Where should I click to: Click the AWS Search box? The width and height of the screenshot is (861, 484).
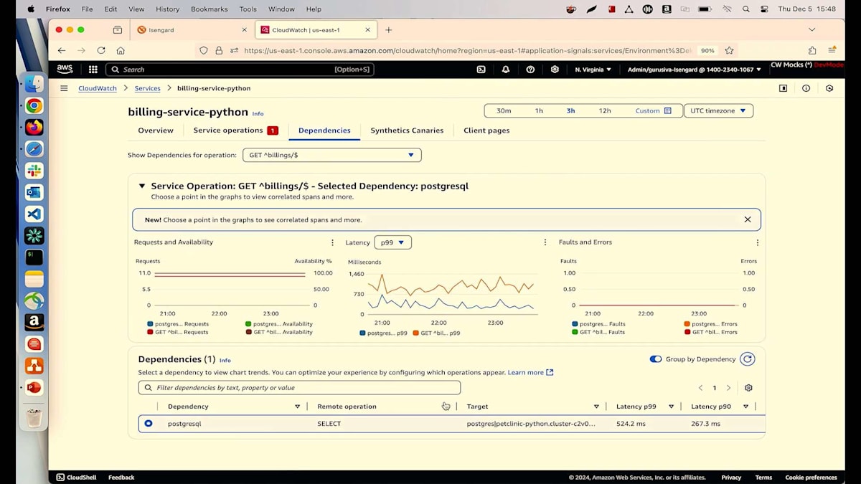click(x=240, y=70)
